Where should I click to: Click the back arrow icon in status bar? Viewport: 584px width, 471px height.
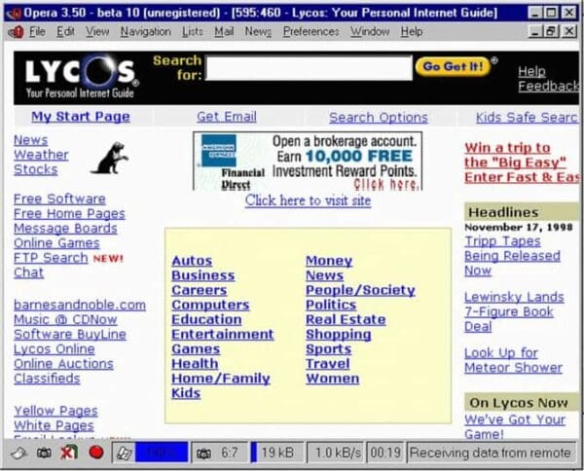tap(19, 453)
